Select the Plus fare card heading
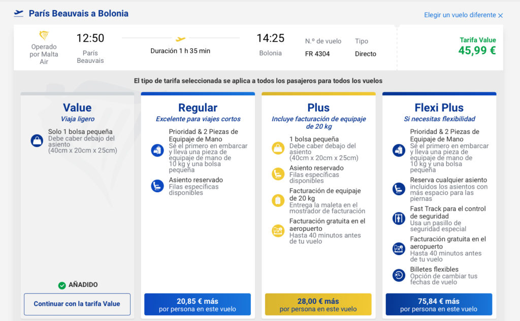520x321 pixels. point(318,108)
